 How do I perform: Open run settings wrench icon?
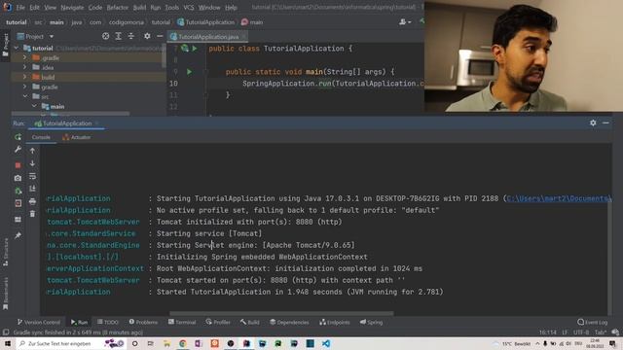[18, 149]
